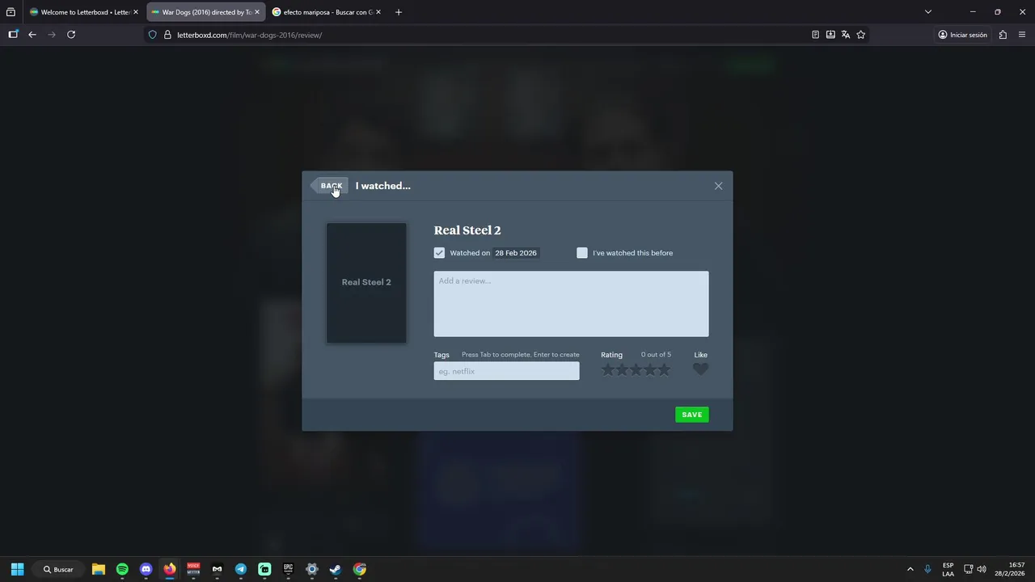Open Voicemeeter from the taskbar
Image resolution: width=1035 pixels, height=582 pixels.
[193, 569]
